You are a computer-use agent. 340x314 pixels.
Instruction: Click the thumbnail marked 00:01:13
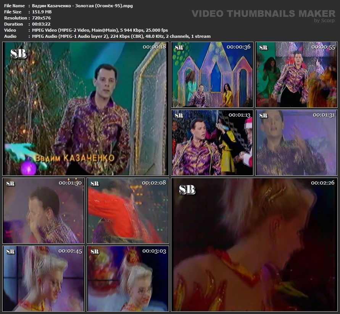(x=212, y=143)
